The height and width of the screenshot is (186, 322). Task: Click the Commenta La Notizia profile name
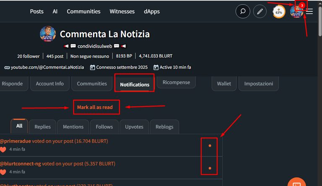[105, 34]
